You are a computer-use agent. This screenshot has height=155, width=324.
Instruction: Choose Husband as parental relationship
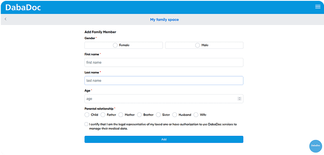[x=175, y=115]
